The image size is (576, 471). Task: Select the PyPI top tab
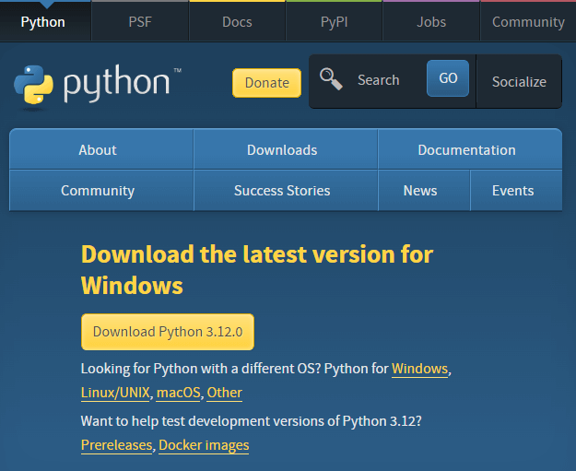[334, 21]
